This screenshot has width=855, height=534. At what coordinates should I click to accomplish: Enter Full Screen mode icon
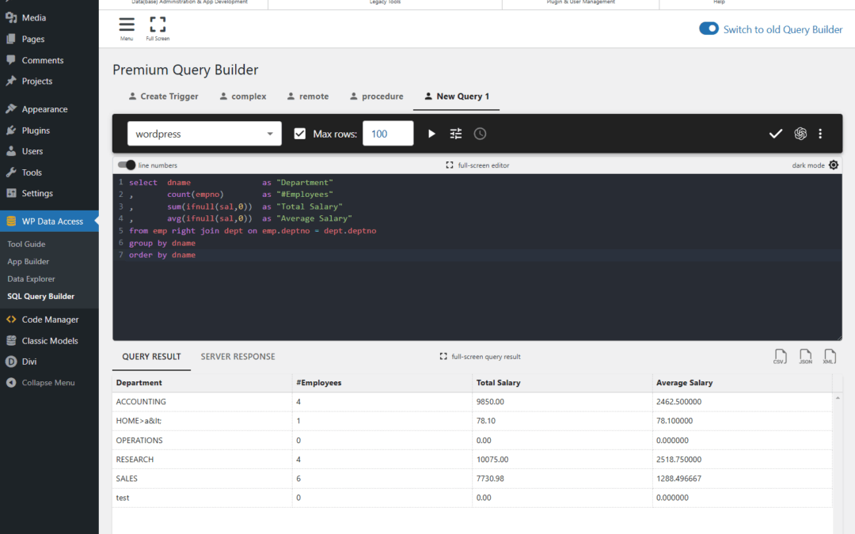click(x=158, y=25)
